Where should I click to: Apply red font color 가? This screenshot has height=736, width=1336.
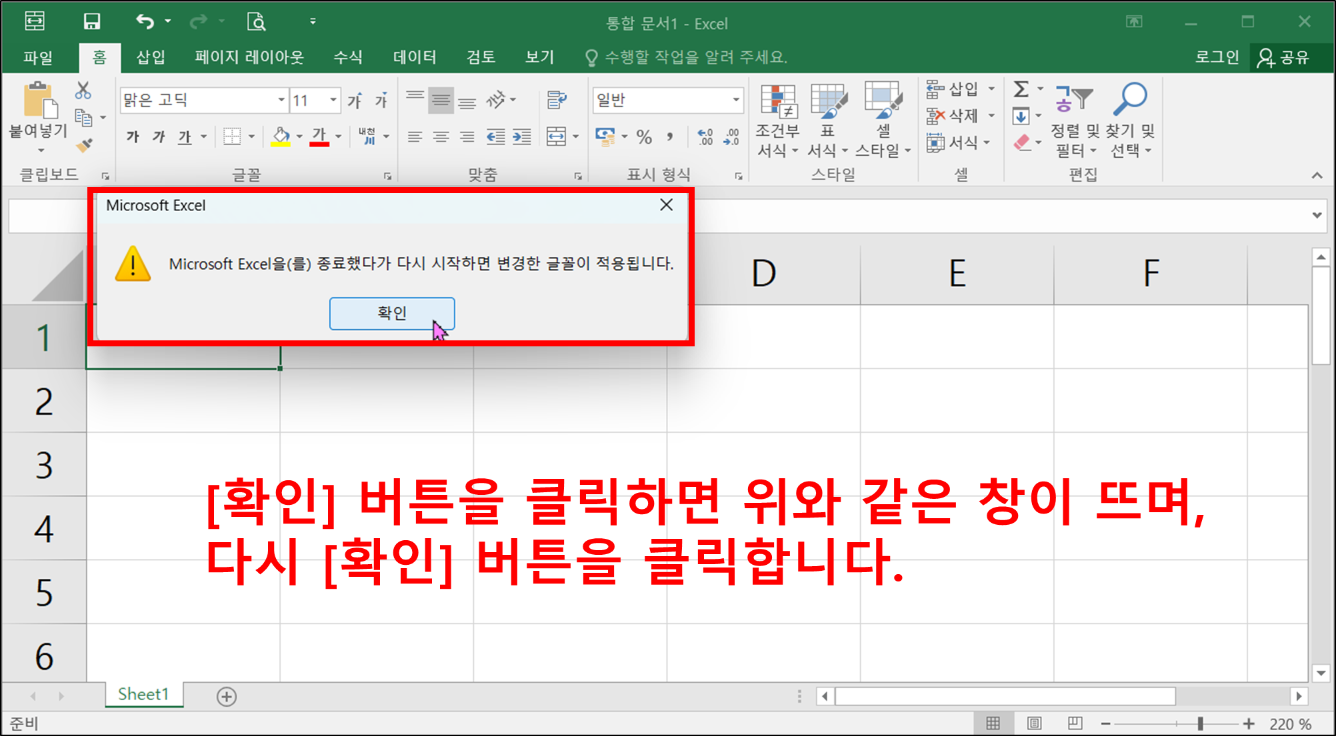(319, 137)
